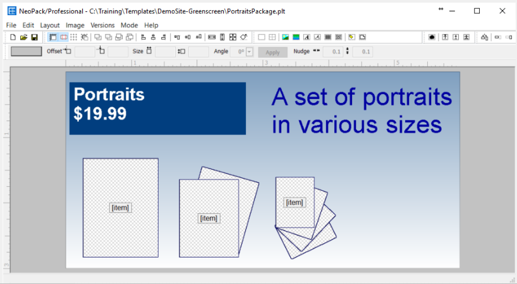
Task: Click the black splat mask icon
Action: click(x=432, y=37)
